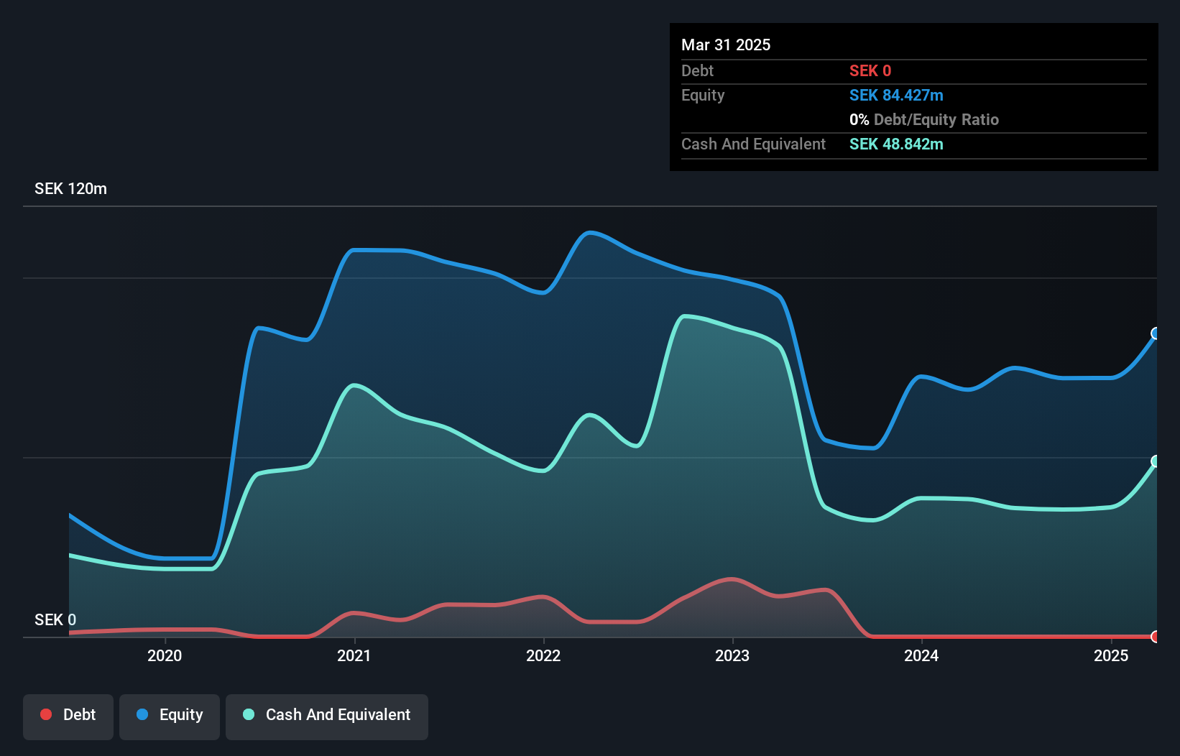Click the SEK 48.842m cash value
Screen dimensions: 1180x756
coord(896,144)
